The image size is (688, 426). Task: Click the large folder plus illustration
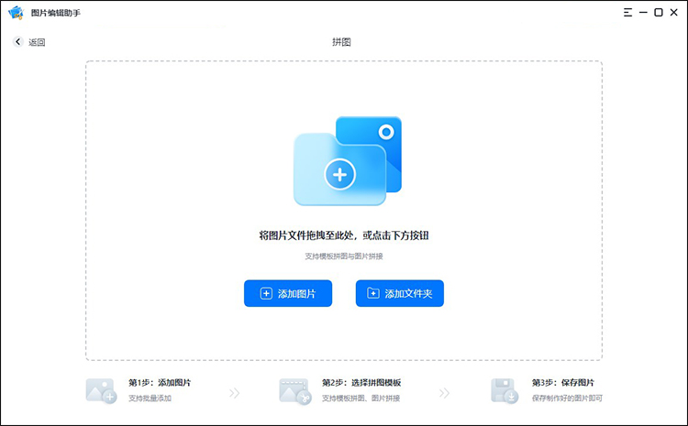348,161
